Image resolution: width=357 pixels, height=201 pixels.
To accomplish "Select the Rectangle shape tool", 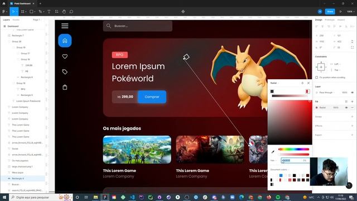I will tap(31, 11).
